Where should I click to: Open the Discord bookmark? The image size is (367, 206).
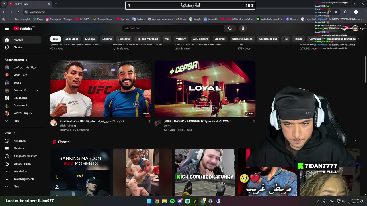pos(292,19)
